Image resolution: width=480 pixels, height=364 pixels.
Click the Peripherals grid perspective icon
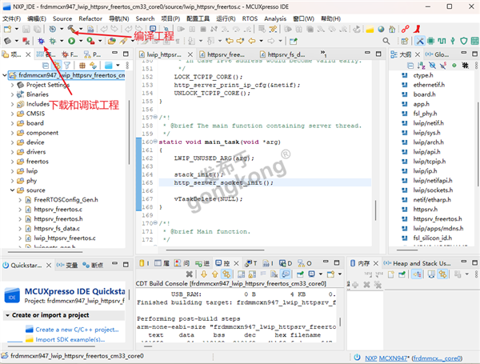tap(474, 41)
